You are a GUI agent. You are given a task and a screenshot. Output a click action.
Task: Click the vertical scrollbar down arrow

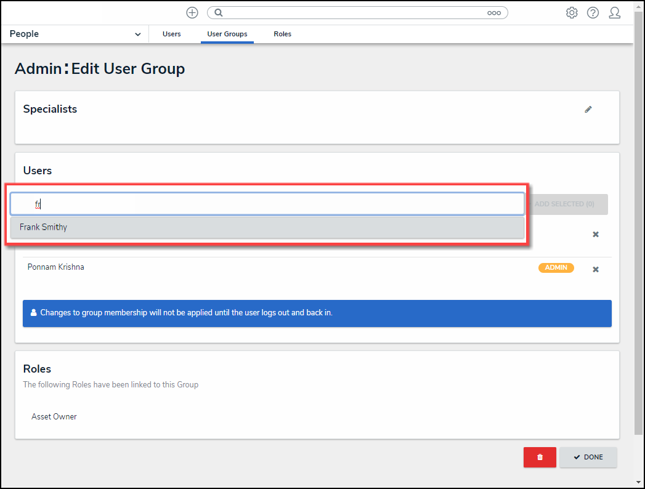pyautogui.click(x=639, y=482)
